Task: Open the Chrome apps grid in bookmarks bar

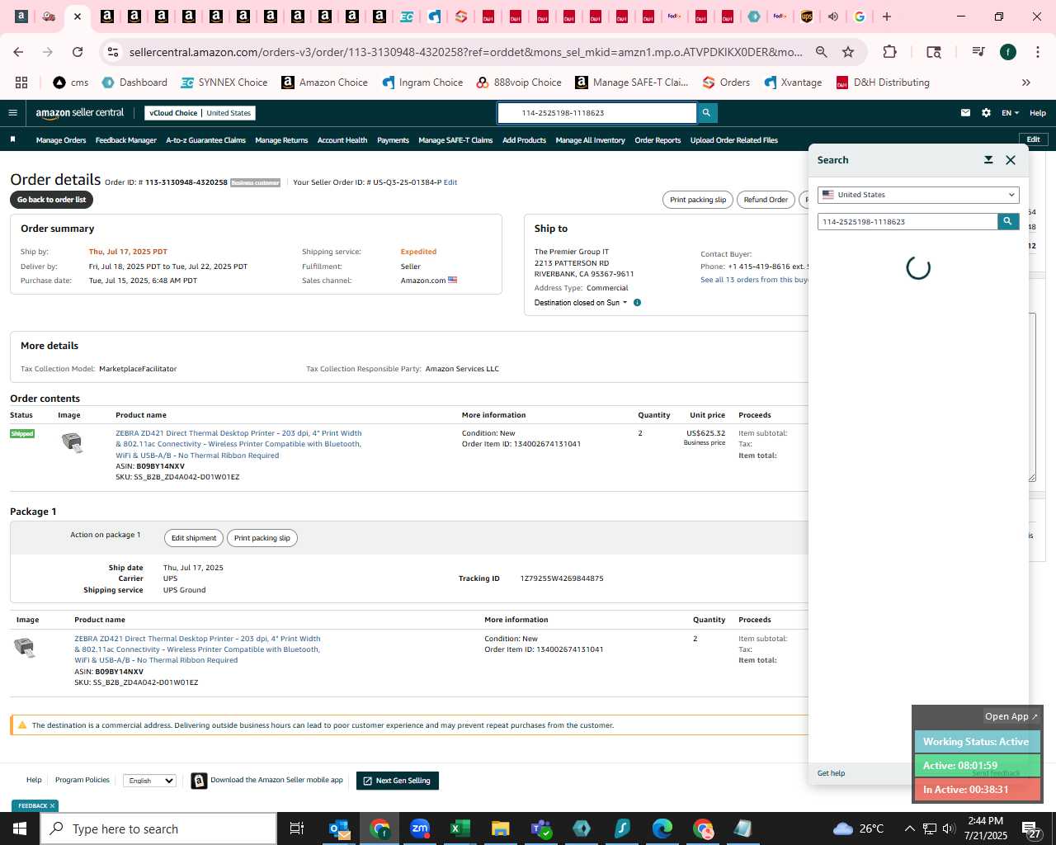Action: click(x=21, y=83)
